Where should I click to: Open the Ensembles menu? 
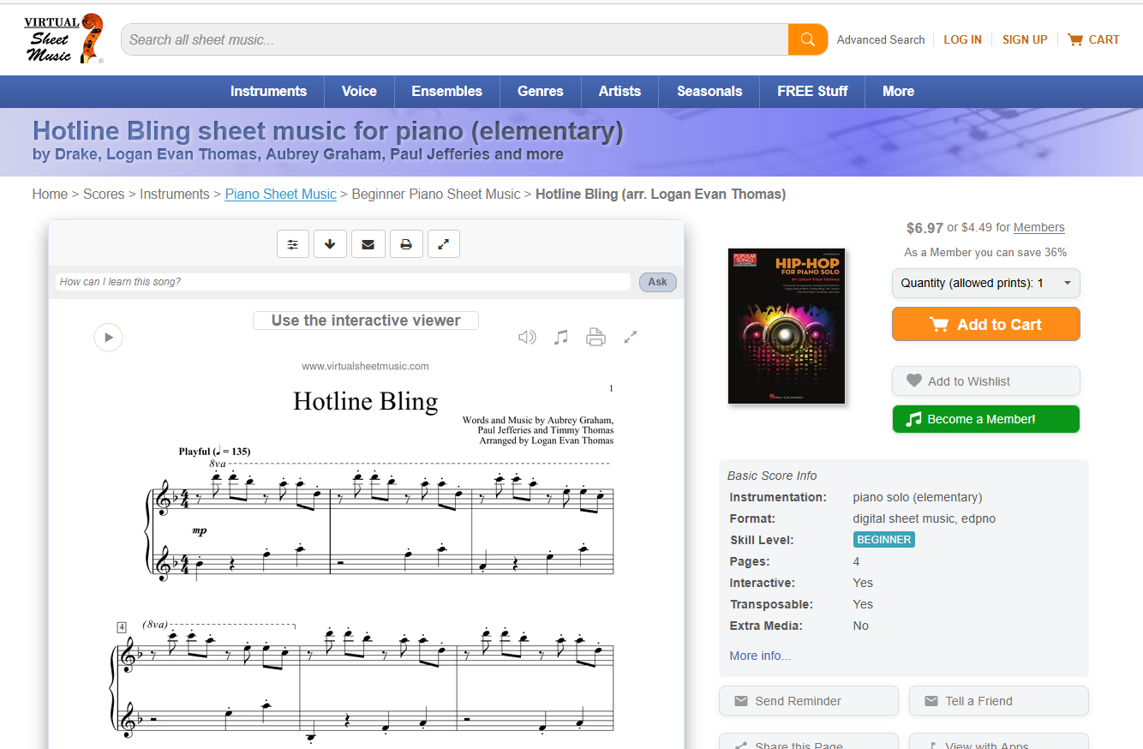[446, 91]
